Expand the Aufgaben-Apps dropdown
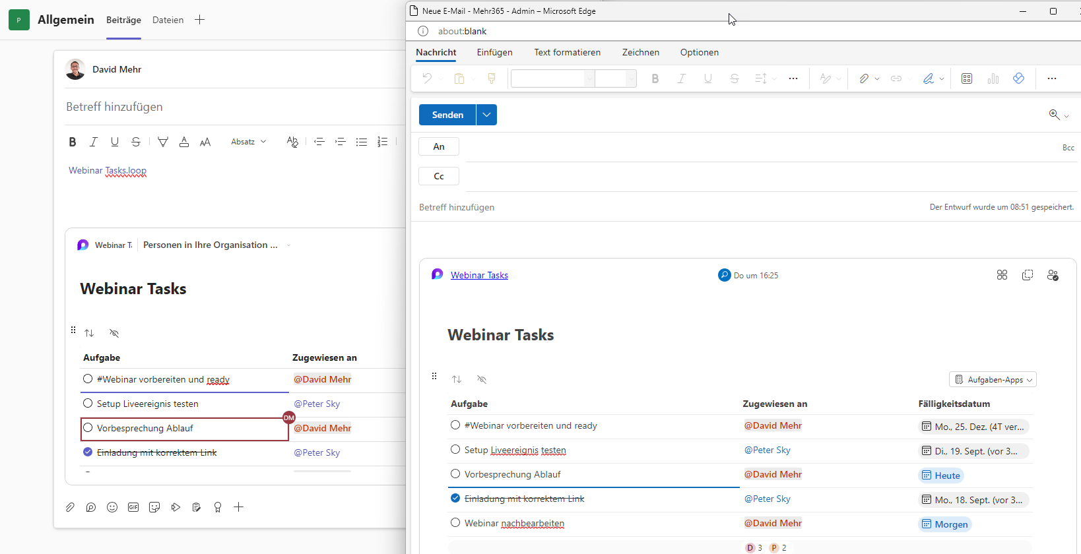Viewport: 1081px width, 554px height. tap(993, 379)
